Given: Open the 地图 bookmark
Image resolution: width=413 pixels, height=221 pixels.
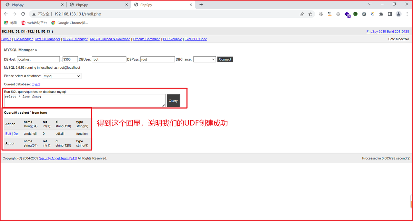Looking at the screenshot, I should [x=10, y=23].
